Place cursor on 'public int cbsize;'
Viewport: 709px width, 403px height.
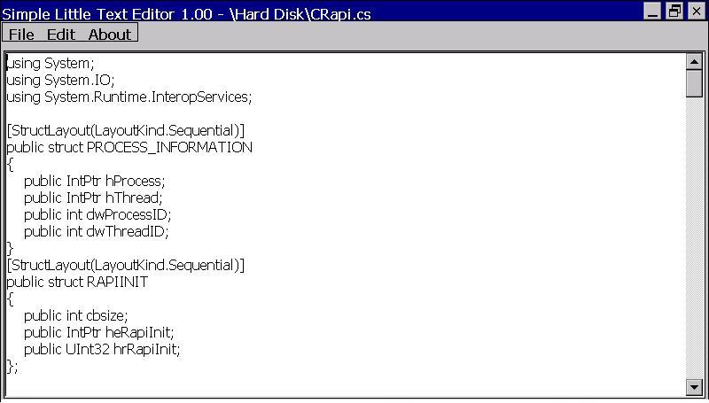tap(75, 315)
